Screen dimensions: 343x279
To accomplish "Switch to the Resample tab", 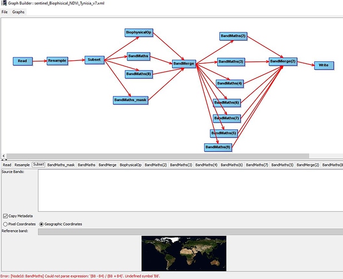I will [22, 165].
